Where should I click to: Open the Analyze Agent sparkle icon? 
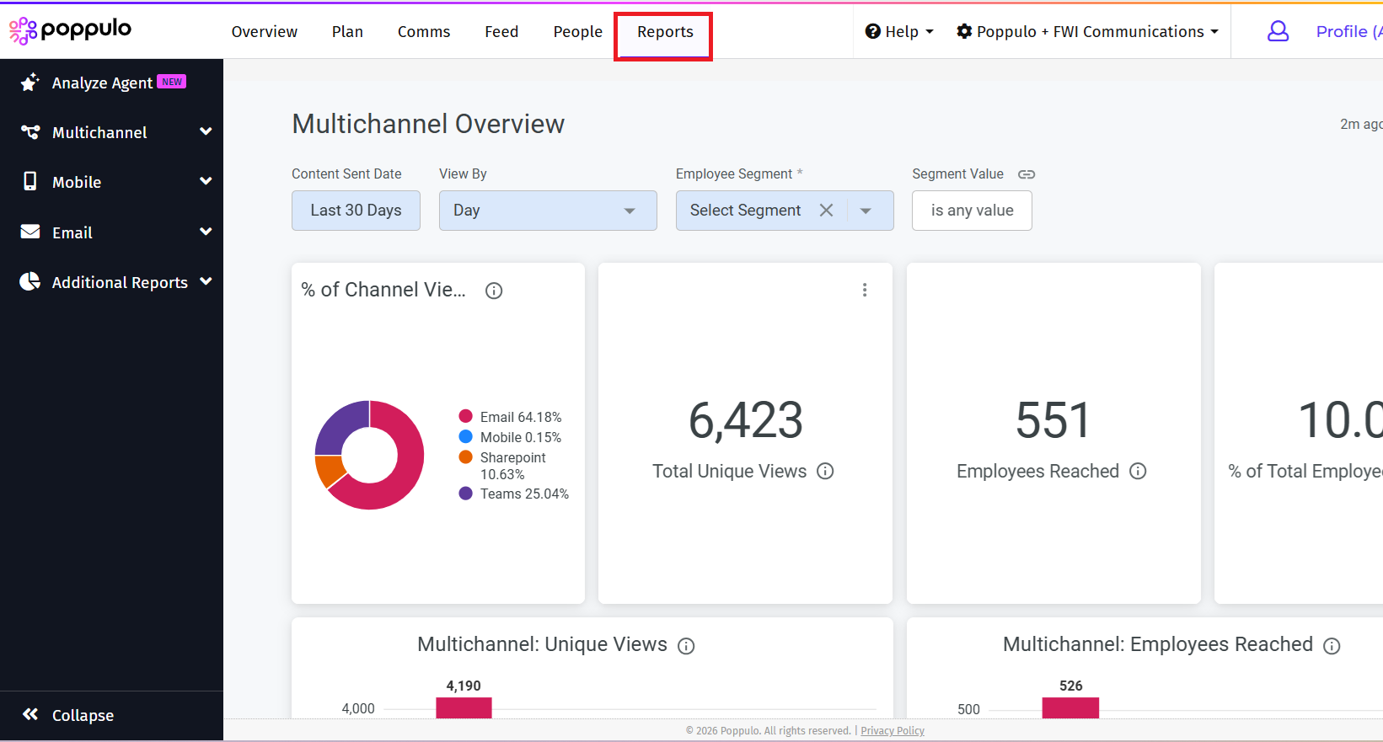coord(30,82)
